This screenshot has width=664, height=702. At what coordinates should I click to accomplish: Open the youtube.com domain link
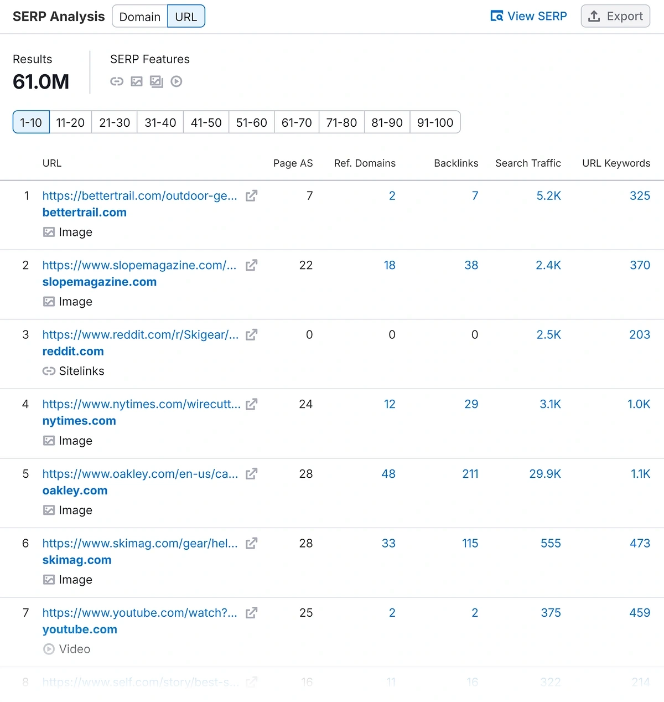click(80, 629)
